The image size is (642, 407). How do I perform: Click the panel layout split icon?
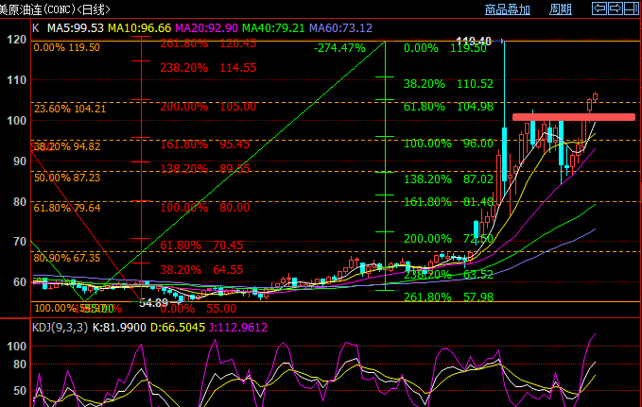coord(631,8)
